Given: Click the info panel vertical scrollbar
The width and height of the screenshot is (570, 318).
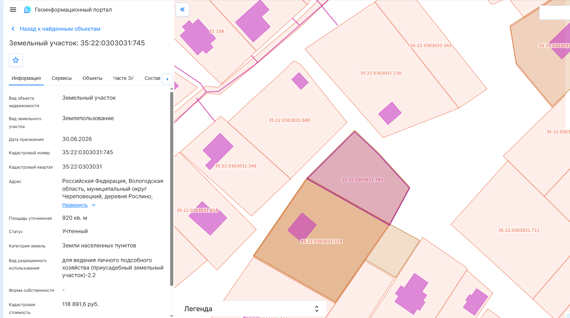Looking at the screenshot, I should 172,188.
